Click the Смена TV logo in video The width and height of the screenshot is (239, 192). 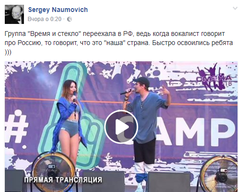click(214, 78)
